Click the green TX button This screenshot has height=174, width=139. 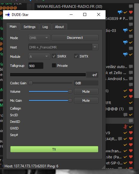54,149
